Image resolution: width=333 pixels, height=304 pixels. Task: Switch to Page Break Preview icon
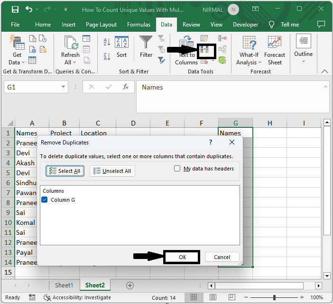(x=231, y=297)
